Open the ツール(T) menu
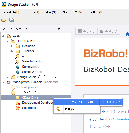The width and height of the screenshot is (129, 133). 32,12
